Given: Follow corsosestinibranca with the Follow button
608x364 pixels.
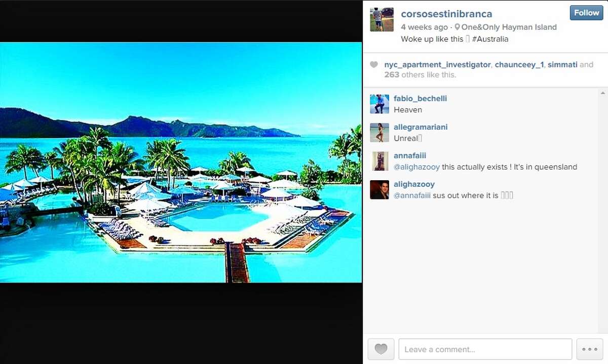Looking at the screenshot, I should 586,13.
